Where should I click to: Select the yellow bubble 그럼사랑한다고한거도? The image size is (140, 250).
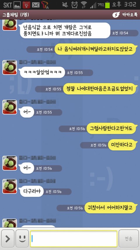tap(111, 128)
